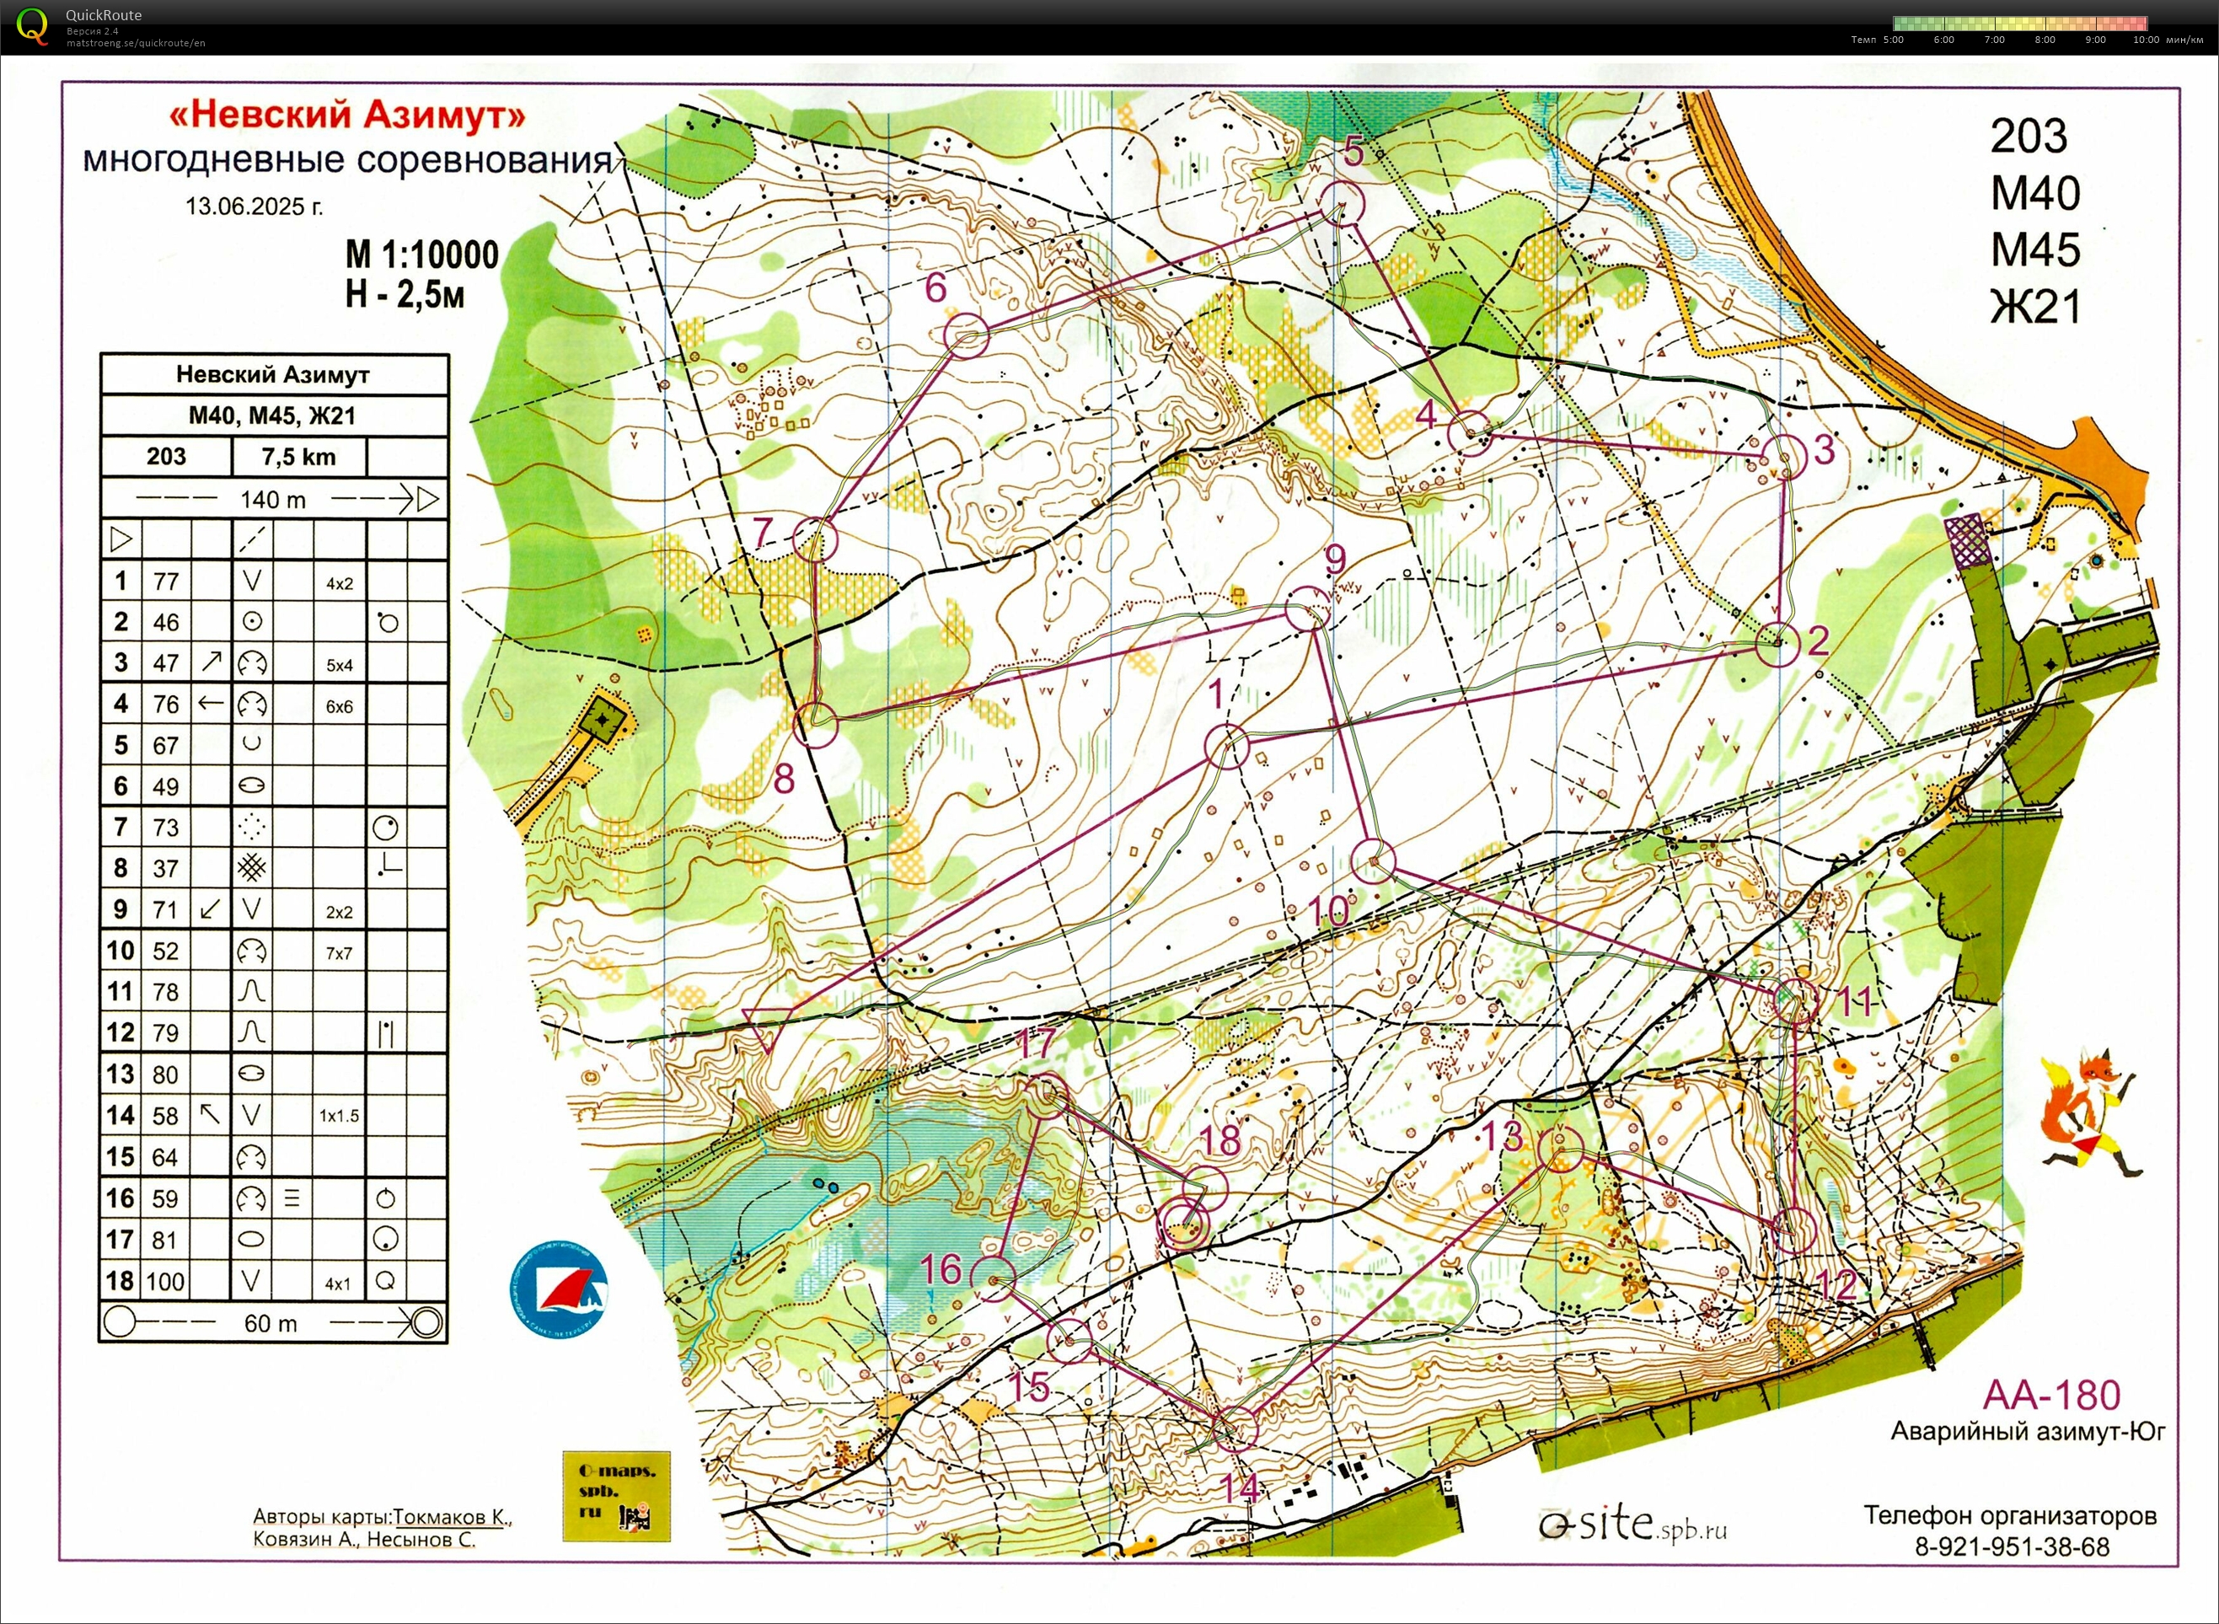2219x1624 pixels.
Task: Click the AA-180 emergency azimuth label
Action: [2051, 1394]
